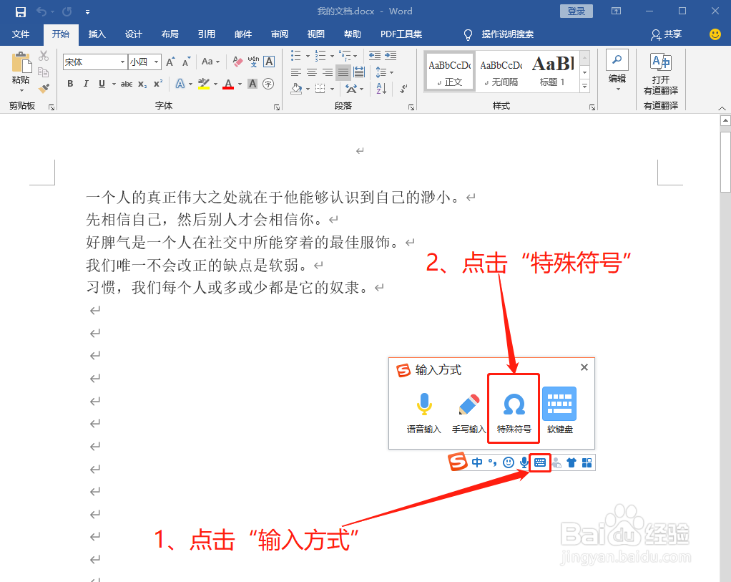This screenshot has width=731, height=582.
Task: Sort the selected text A to Z
Action: coord(381,88)
